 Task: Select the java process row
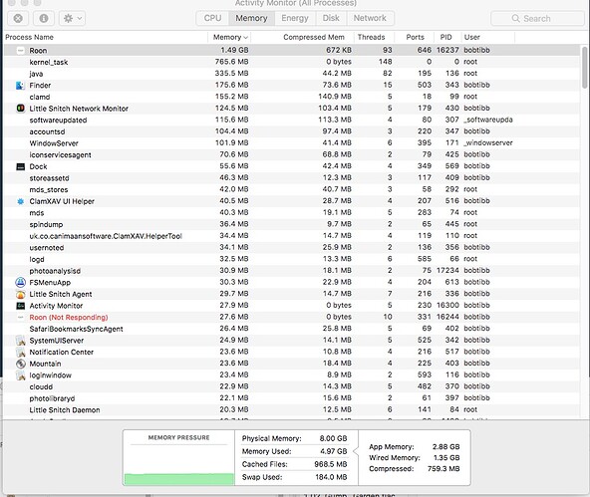click(x=292, y=74)
